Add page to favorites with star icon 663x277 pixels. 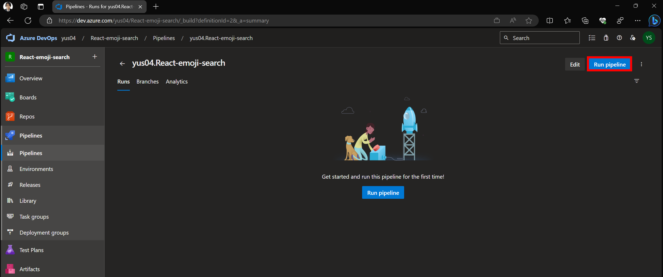tap(529, 21)
